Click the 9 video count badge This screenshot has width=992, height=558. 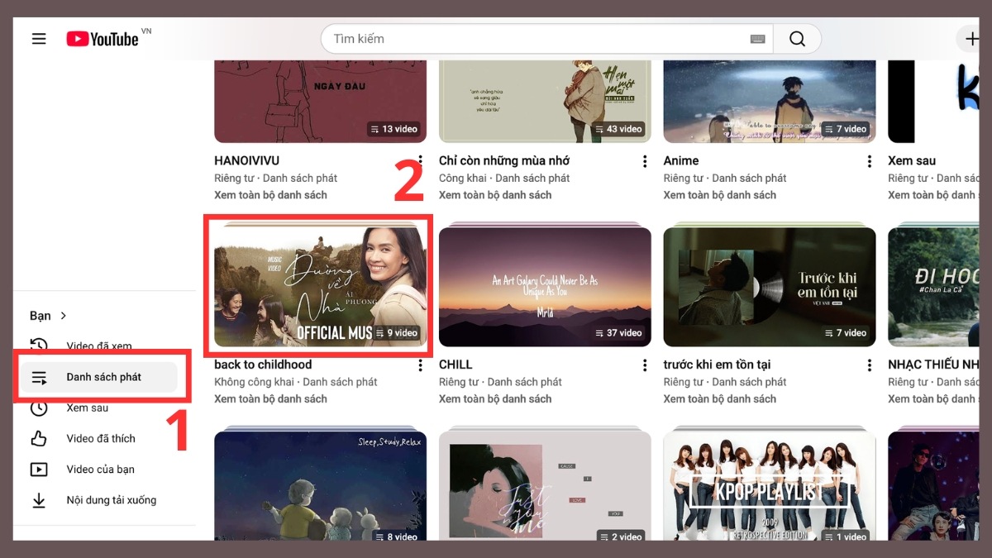pos(396,333)
